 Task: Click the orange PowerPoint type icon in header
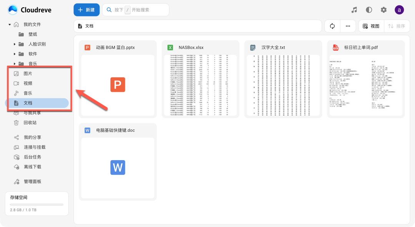click(x=87, y=48)
